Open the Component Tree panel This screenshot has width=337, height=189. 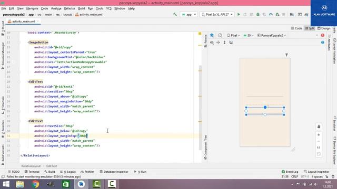coord(205,147)
